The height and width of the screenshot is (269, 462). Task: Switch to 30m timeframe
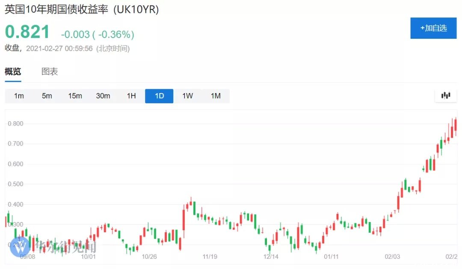103,96
